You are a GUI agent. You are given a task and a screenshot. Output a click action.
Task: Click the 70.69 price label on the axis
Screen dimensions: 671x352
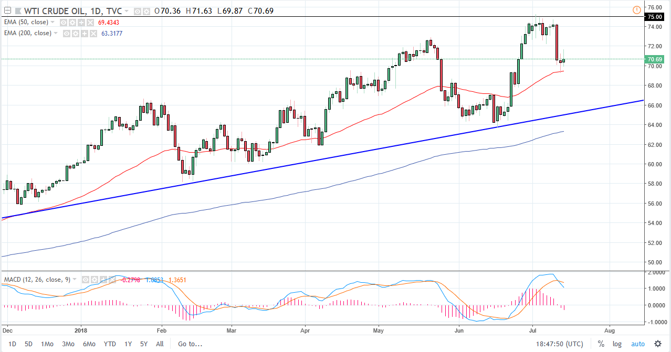(x=655, y=59)
